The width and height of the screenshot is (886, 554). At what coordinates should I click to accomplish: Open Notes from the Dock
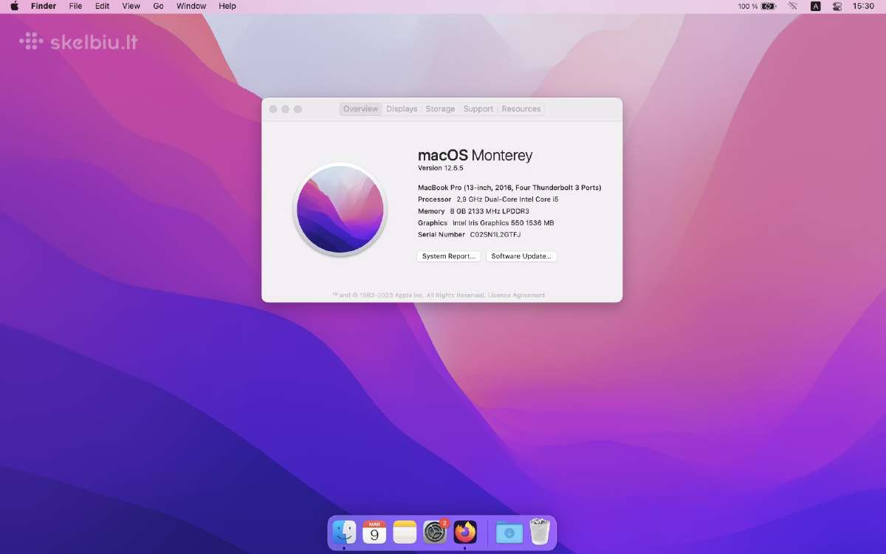(x=405, y=532)
